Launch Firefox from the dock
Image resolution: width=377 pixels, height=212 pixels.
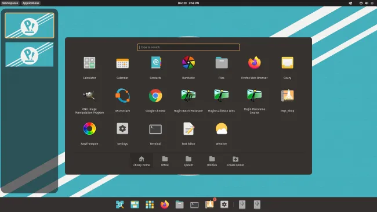point(165,204)
